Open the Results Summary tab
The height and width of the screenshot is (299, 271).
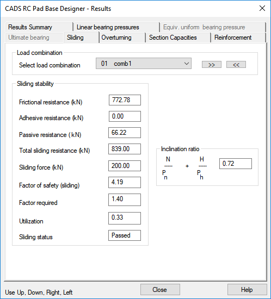click(x=39, y=27)
